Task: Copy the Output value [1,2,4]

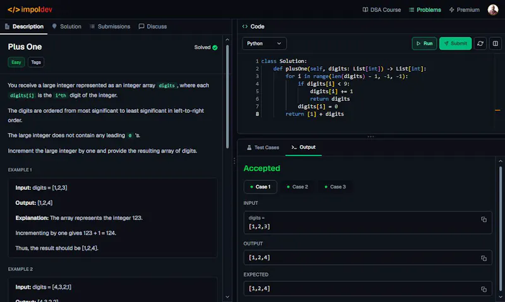Action: (x=484, y=258)
